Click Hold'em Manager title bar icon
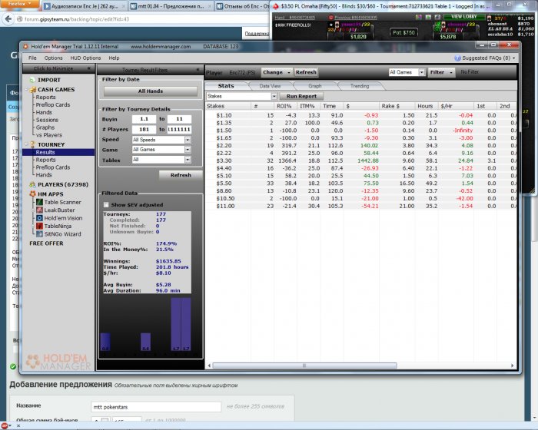 click(x=25, y=46)
